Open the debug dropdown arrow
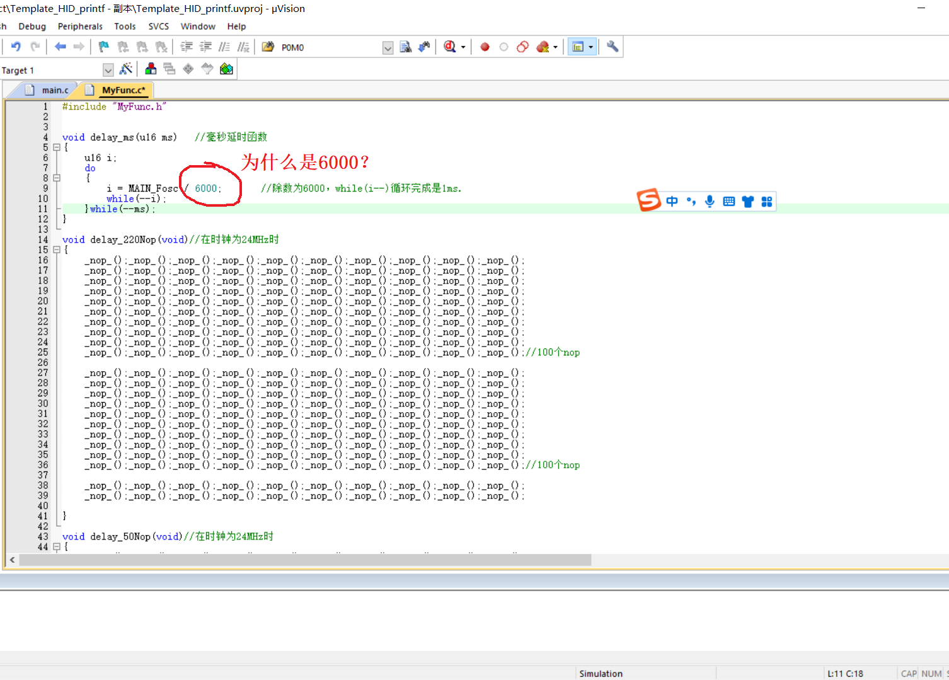949x680 pixels. 463,47
